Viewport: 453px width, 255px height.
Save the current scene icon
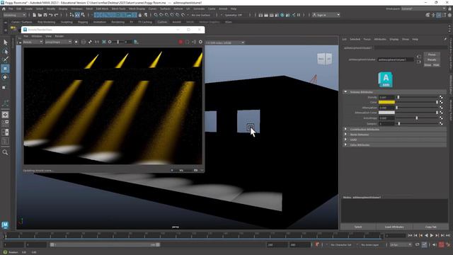coord(45,15)
